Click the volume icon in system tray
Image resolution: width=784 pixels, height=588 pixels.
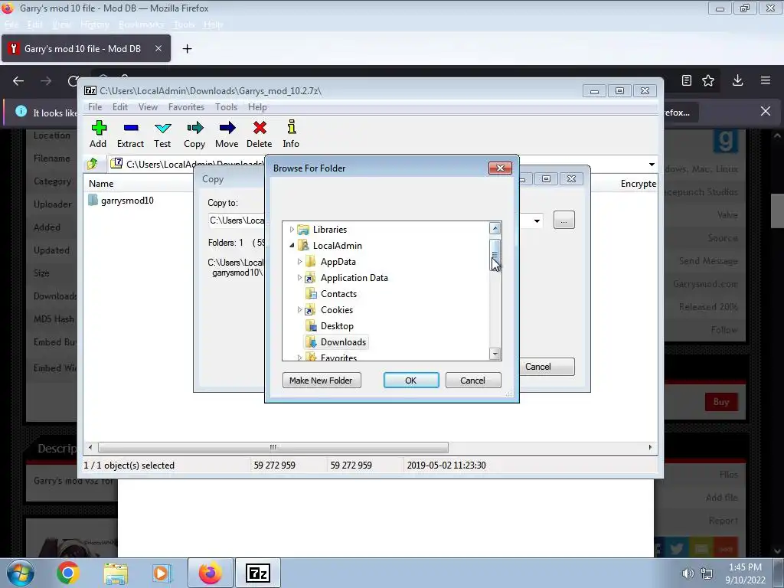coord(688,573)
